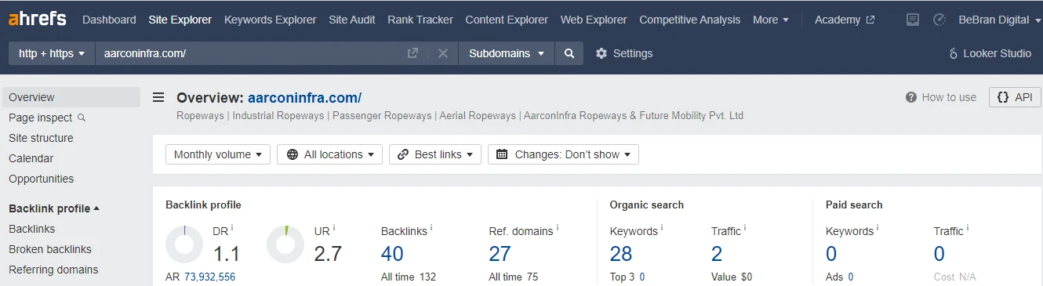Viewport: 1043px width, 286px height.
Task: Toggle sidebar with hamburger menu icon
Action: click(158, 97)
